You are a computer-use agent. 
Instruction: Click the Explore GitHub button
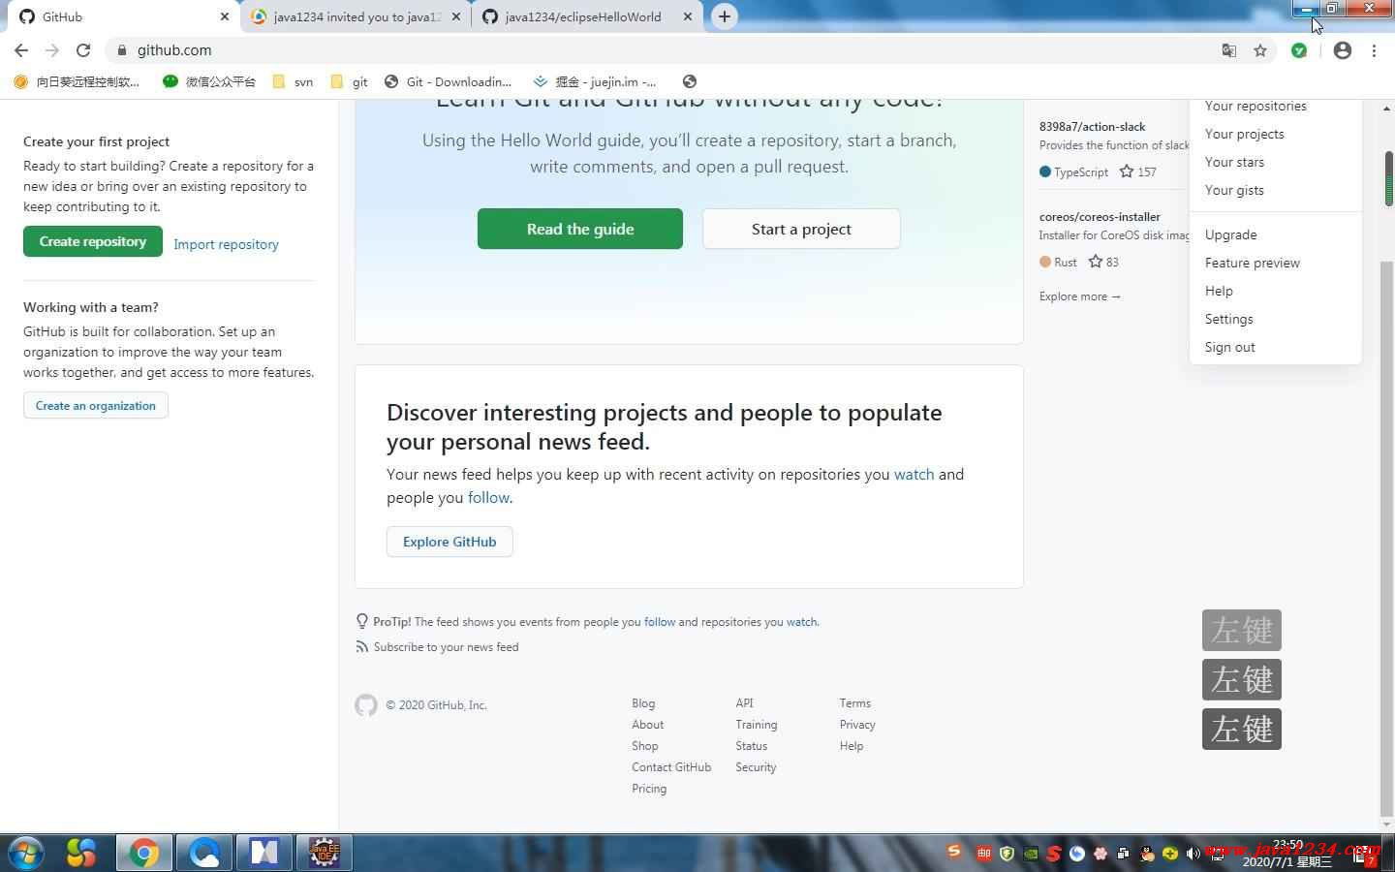coord(449,542)
